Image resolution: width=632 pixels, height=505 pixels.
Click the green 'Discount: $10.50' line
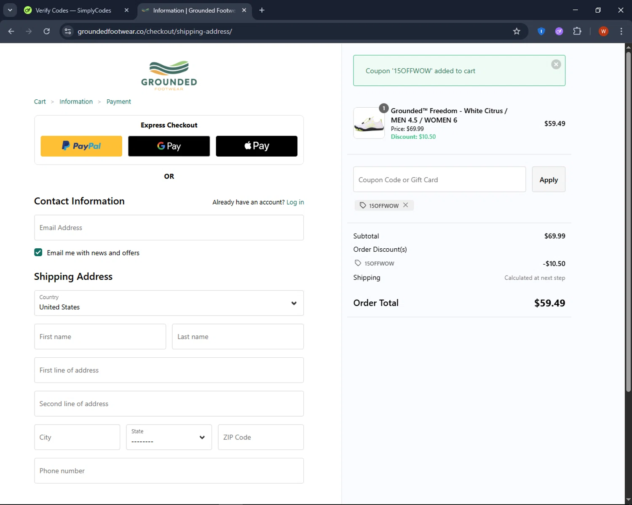pos(413,137)
